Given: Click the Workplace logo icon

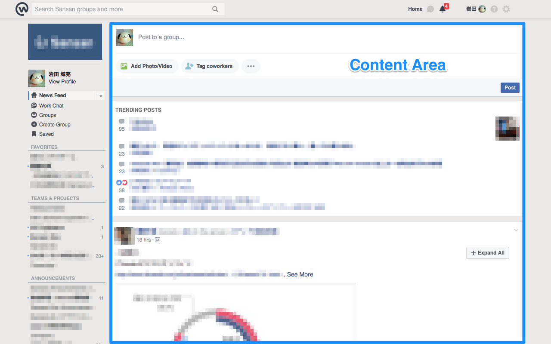Looking at the screenshot, I should (22, 9).
